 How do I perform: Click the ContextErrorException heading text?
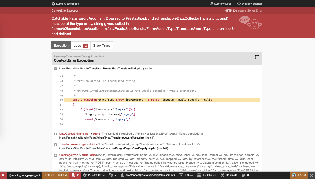tap(74, 60)
